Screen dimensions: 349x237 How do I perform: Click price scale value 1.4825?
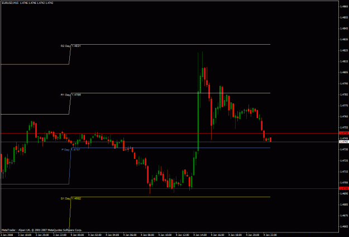(x=344, y=50)
